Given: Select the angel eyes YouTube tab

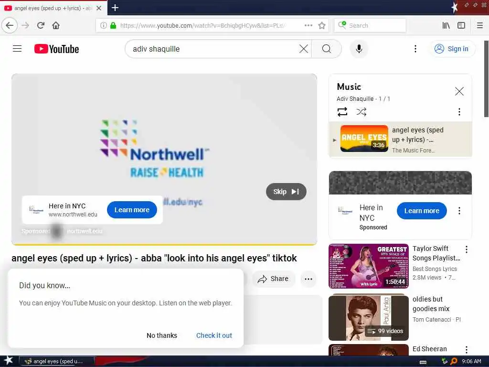Looking at the screenshot, I should click(x=53, y=8).
